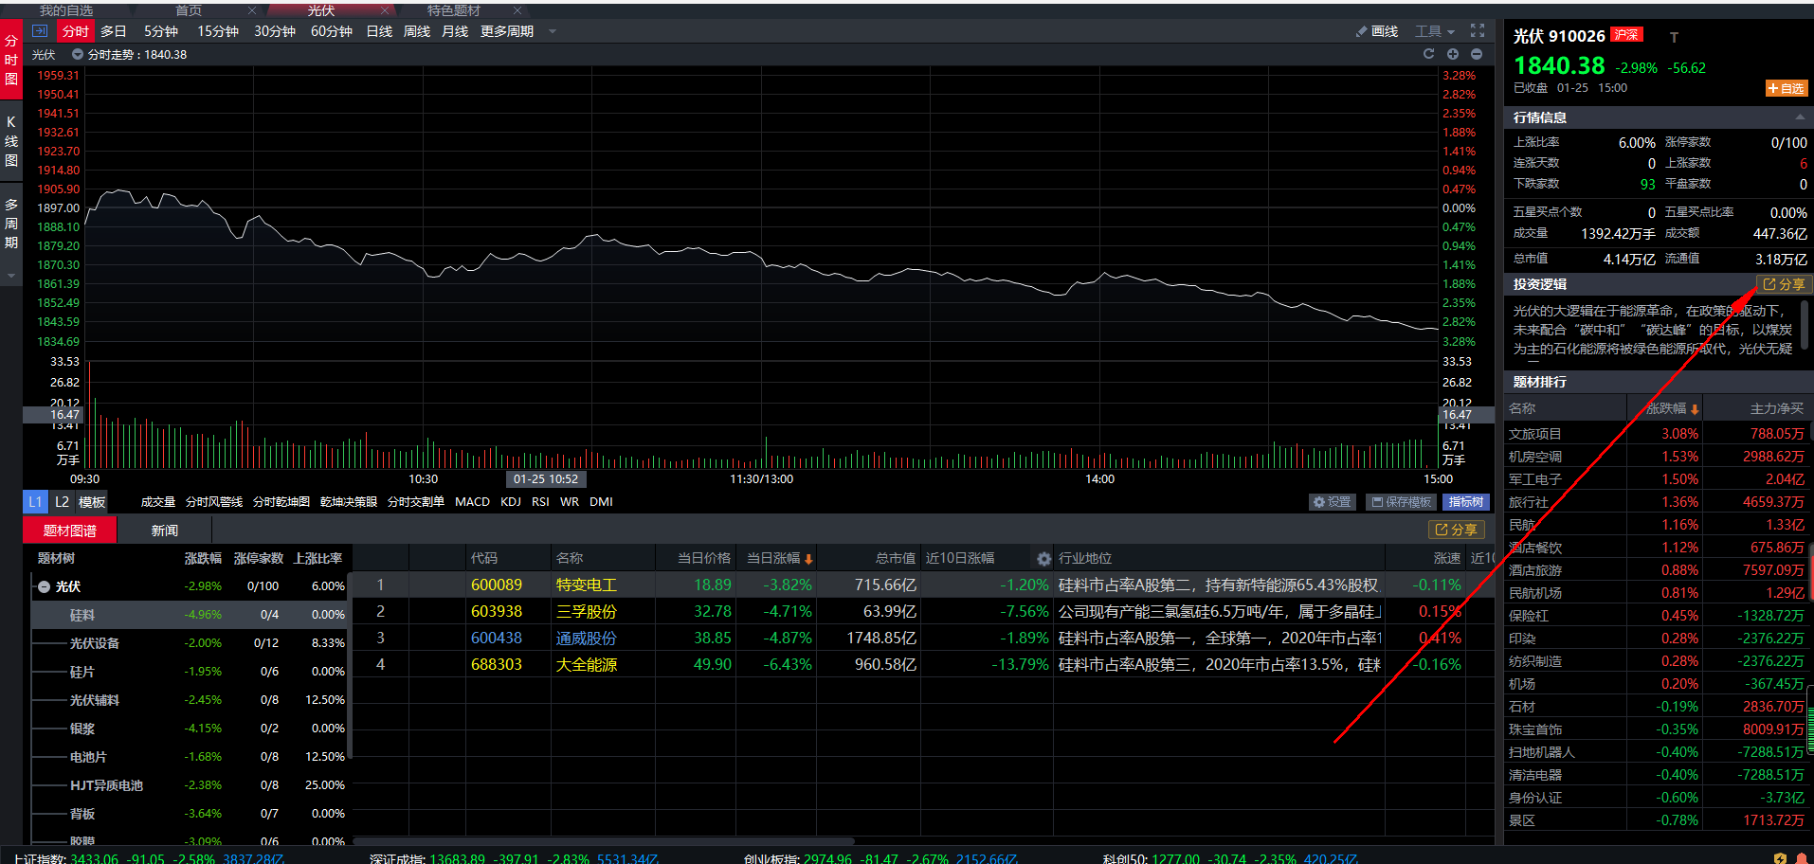1814x864 pixels.
Task: Click the T icon beside 沪深 tag
Action: pos(1674,37)
